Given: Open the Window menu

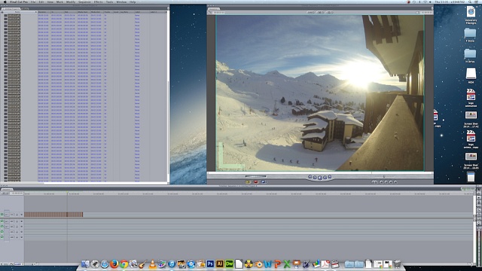Looking at the screenshot, I should click(121, 2).
